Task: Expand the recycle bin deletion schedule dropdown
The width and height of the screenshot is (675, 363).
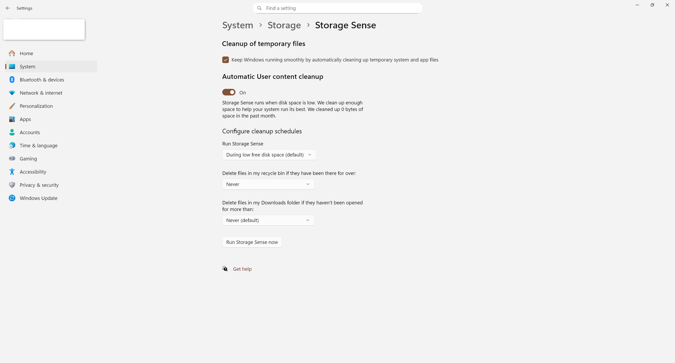Action: (268, 184)
